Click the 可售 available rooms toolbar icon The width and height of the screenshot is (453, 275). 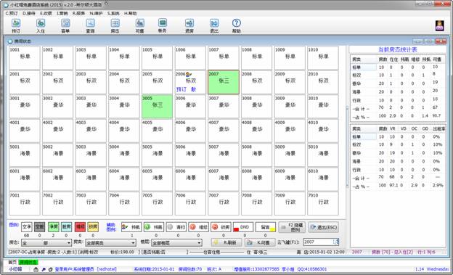click(x=140, y=23)
